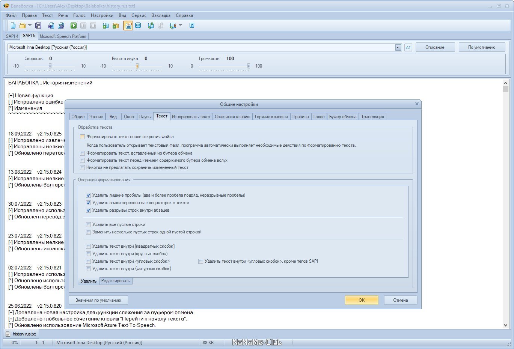Click the Save floppy disk icon
The height and width of the screenshot is (349, 514).
38,26
